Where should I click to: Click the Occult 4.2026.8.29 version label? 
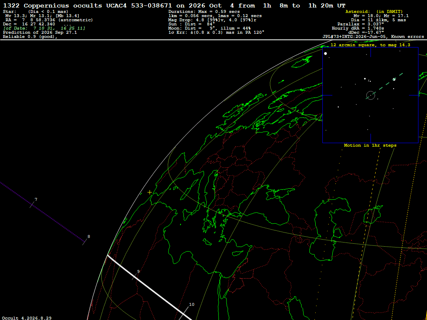coord(27,318)
